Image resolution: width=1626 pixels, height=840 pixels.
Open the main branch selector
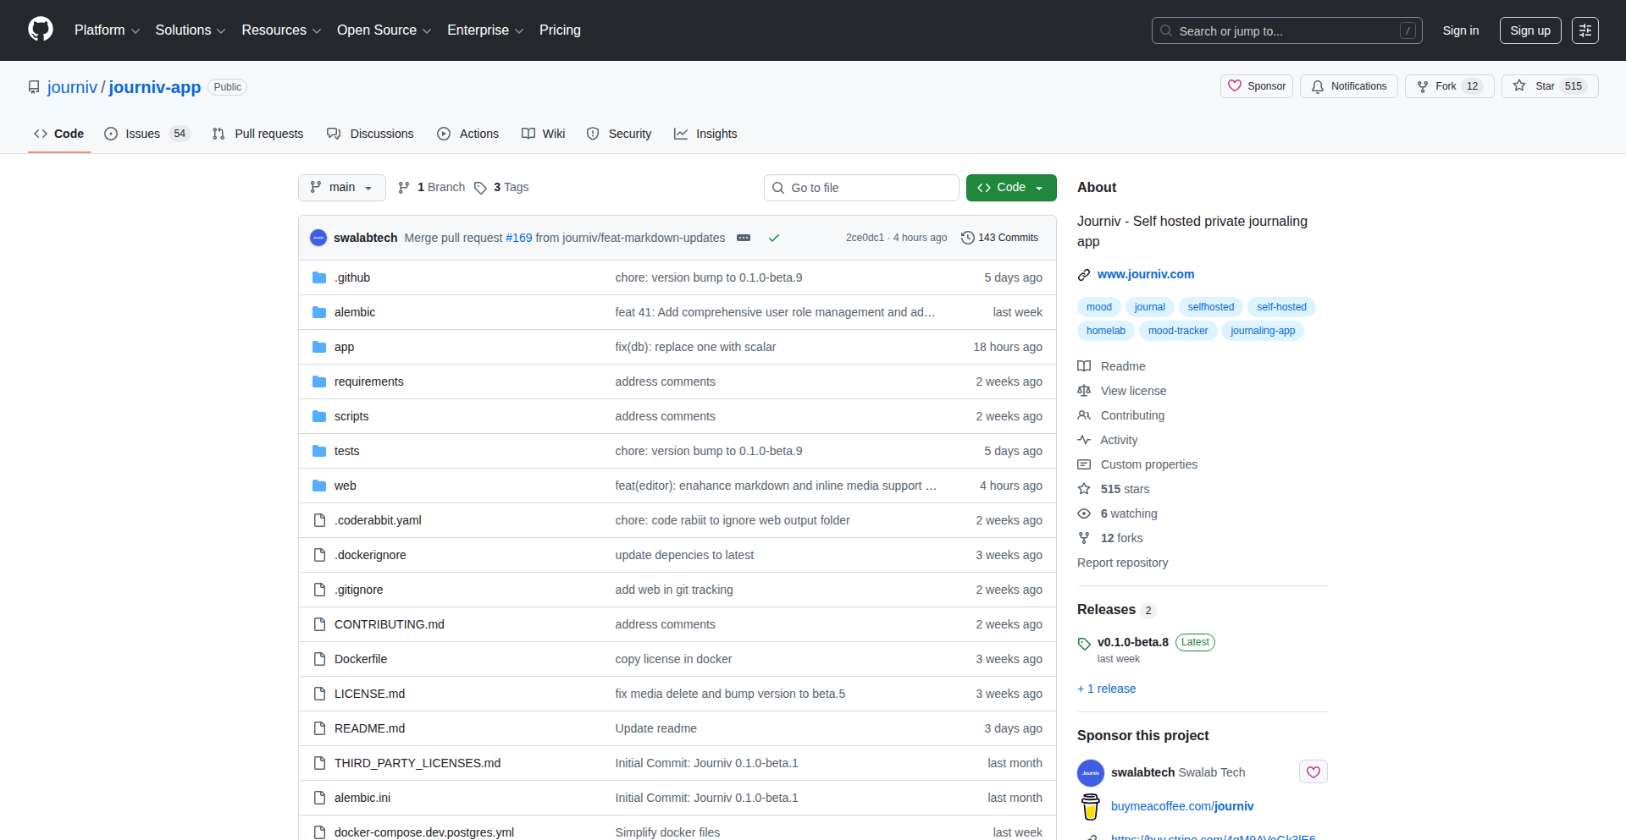click(x=341, y=187)
